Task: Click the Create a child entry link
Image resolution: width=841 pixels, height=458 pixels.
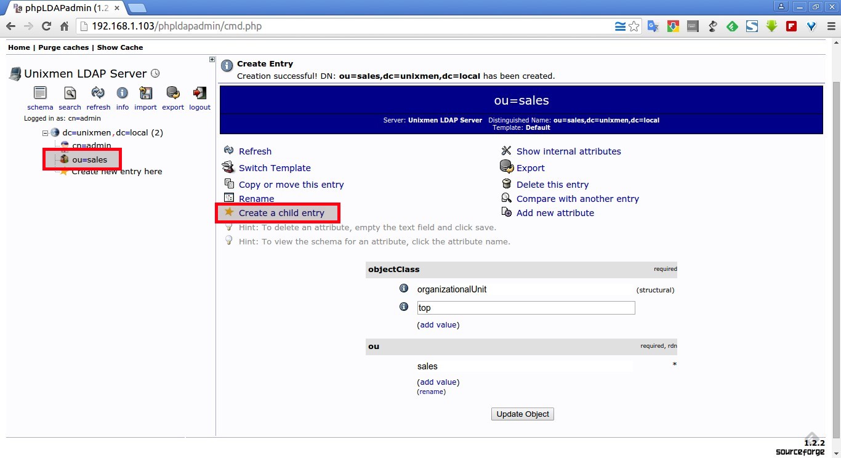Action: tap(281, 213)
